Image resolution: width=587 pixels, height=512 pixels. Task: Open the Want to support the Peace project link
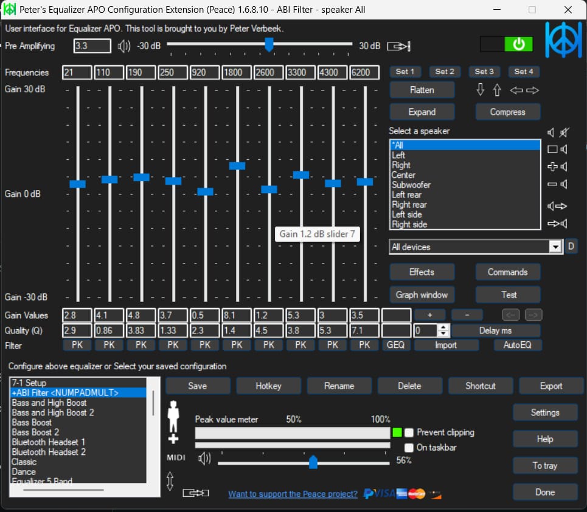(293, 494)
